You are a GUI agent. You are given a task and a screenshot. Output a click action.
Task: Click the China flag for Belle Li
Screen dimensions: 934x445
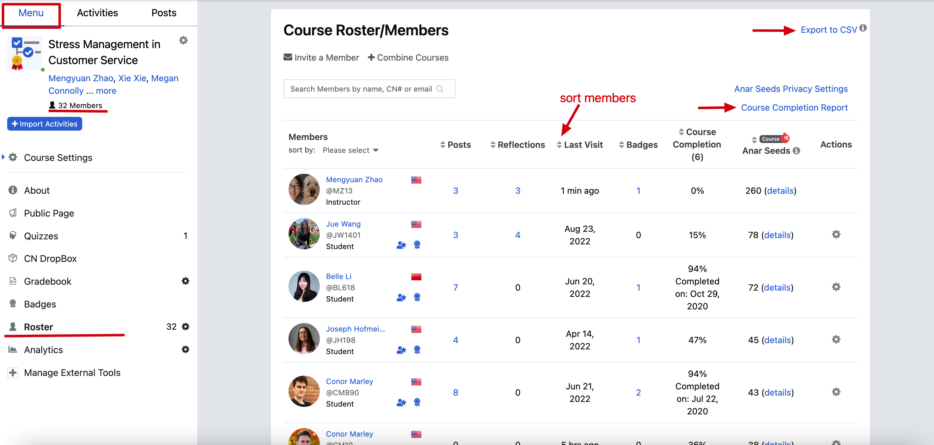click(416, 277)
